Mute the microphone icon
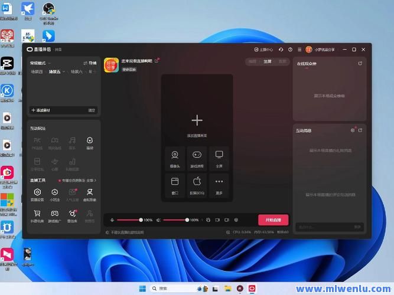Screen dimensions: 394x295 (112, 220)
